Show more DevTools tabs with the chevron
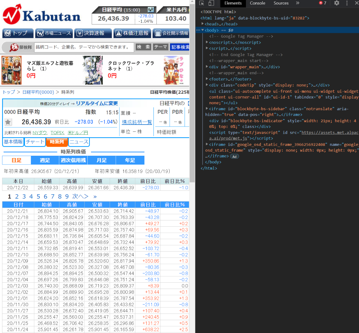 point(298,3)
